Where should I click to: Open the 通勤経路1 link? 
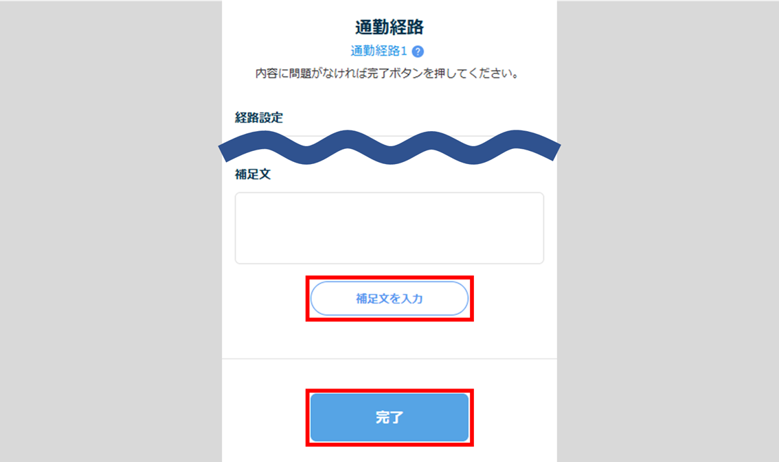(379, 51)
